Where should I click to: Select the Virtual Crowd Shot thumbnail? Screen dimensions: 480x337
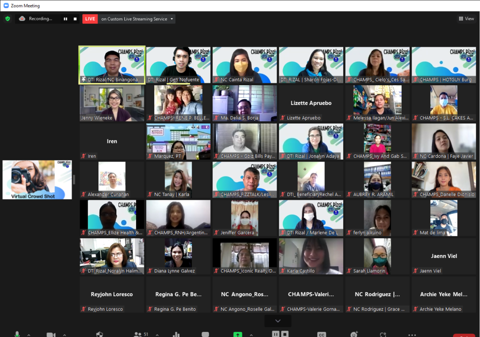[37, 180]
